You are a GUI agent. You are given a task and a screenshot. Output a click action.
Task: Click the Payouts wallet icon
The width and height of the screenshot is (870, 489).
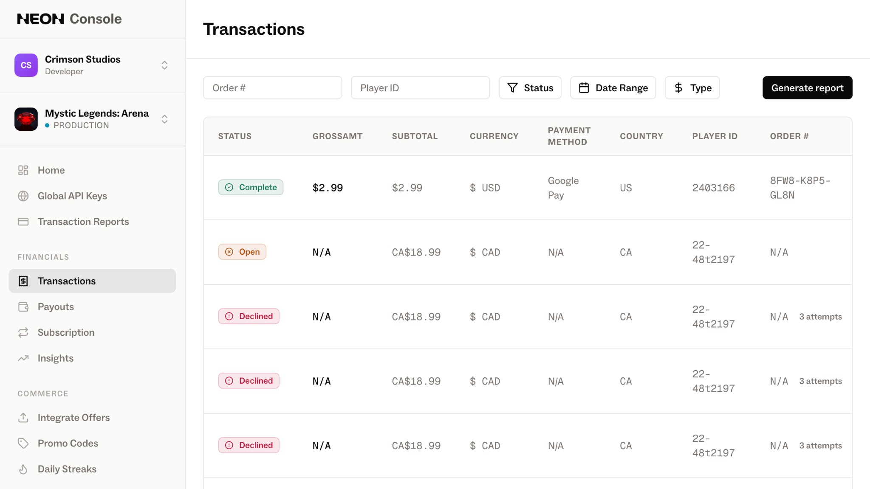pos(23,306)
